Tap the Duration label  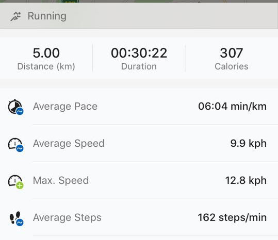tap(139, 66)
